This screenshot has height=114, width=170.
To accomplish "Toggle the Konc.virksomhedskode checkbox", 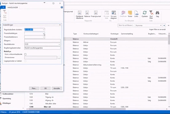I will click(x=25, y=54).
